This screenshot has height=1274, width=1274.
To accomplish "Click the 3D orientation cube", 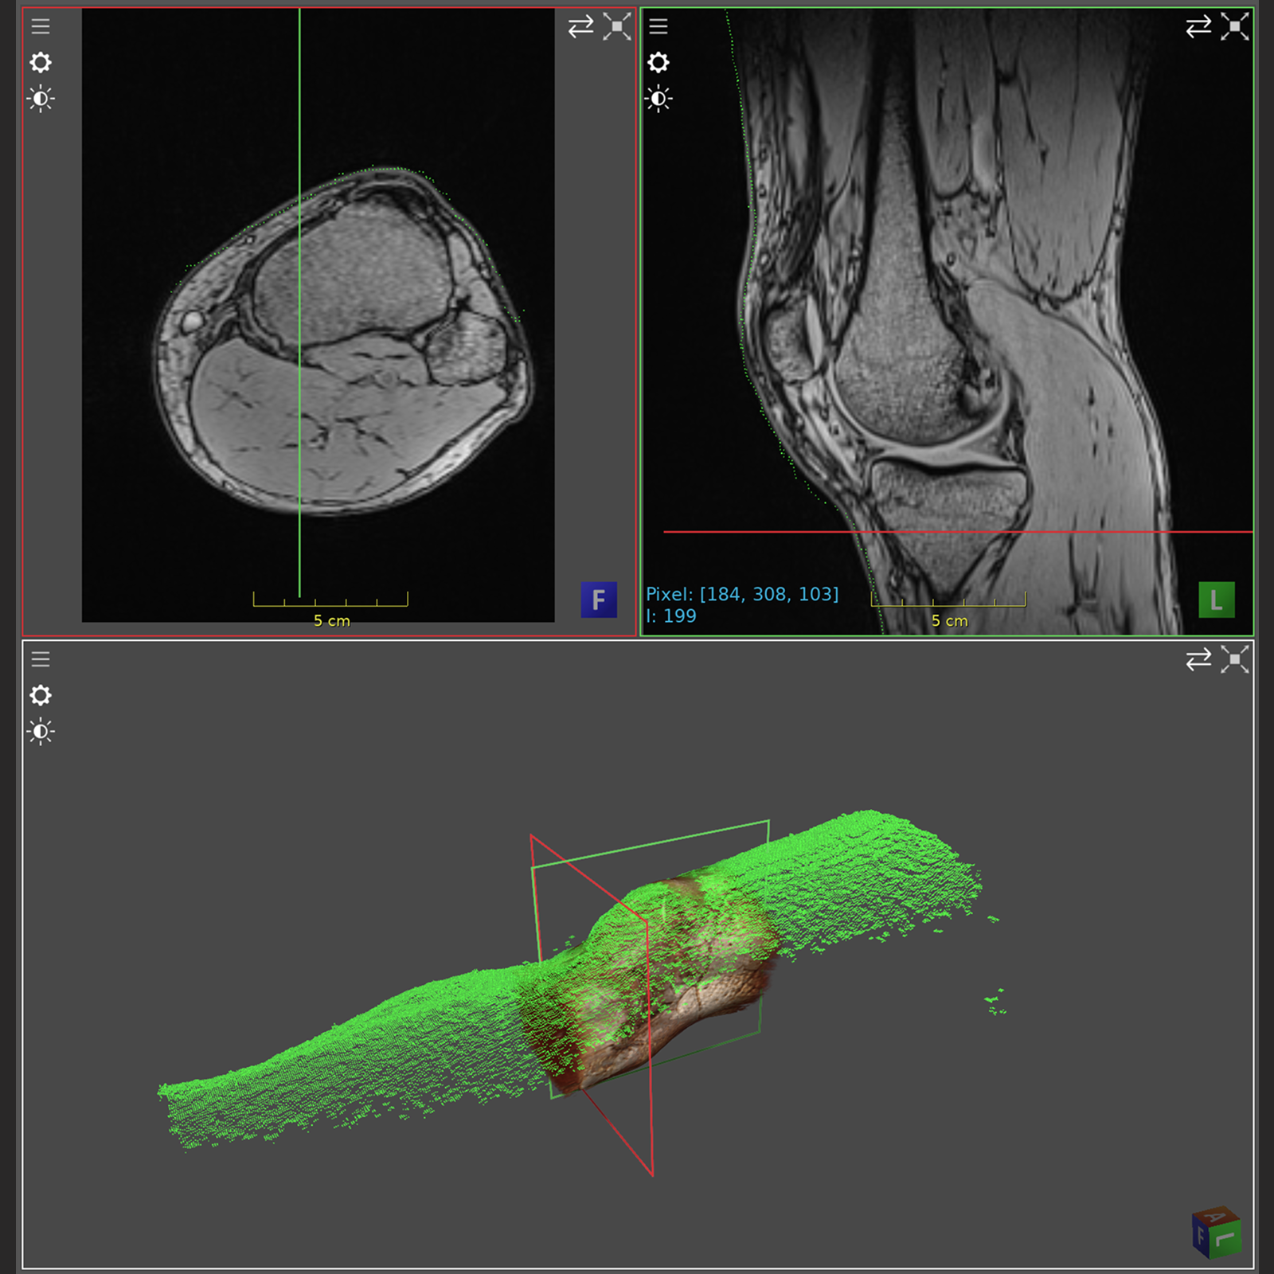I will tap(1216, 1233).
